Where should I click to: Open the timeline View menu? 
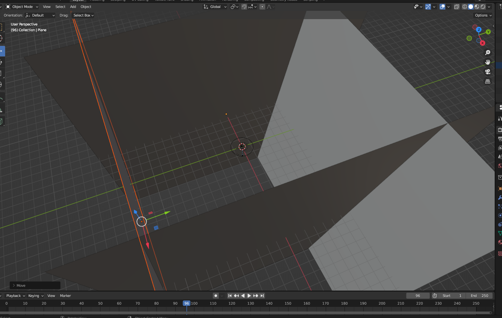pyautogui.click(x=51, y=296)
